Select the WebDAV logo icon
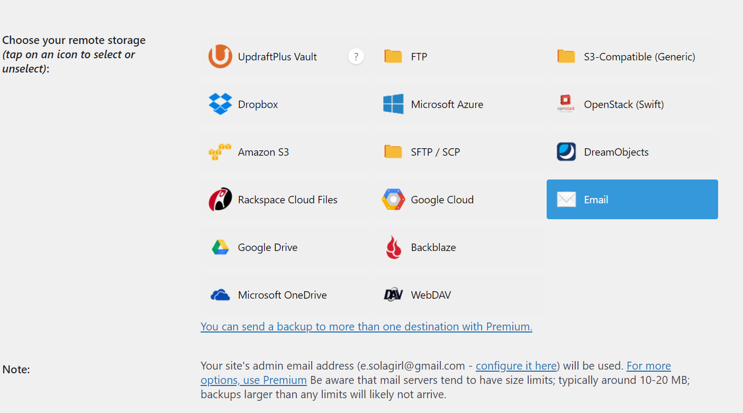Screen dimensions: 743x413 point(393,295)
